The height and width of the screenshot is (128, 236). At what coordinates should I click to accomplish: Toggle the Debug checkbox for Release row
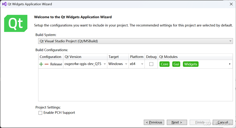pos(151,64)
